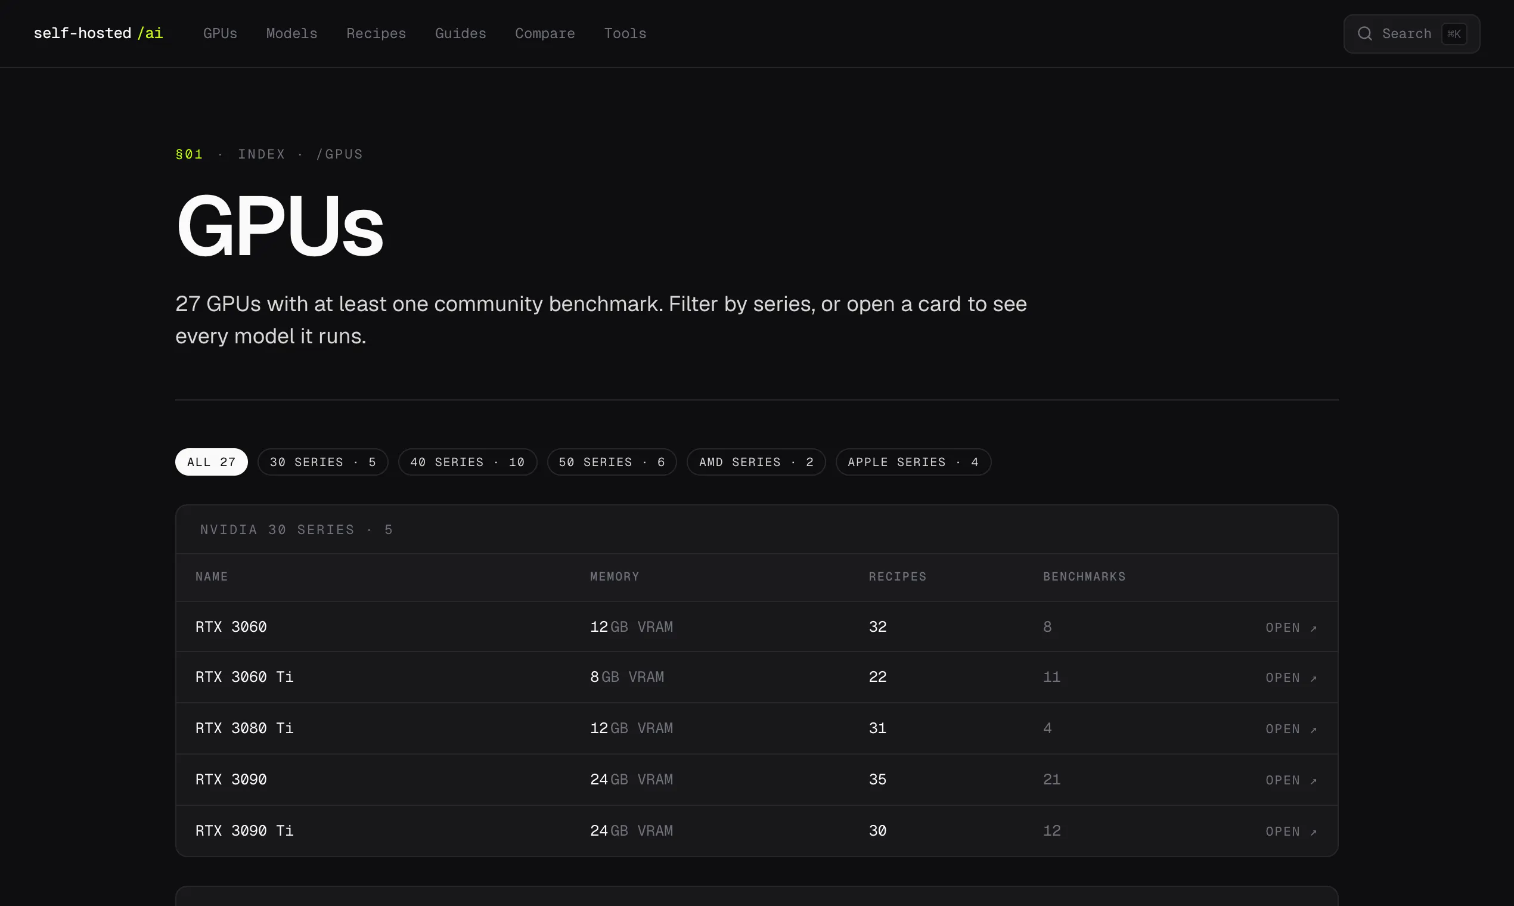Open the self-hosted /ai home logo
1514x906 pixels.
(x=98, y=33)
